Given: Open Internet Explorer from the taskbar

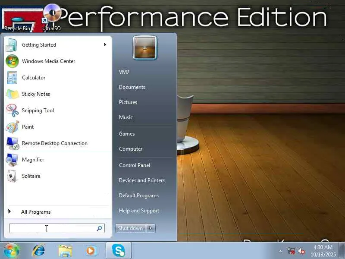Looking at the screenshot, I should tap(38, 251).
